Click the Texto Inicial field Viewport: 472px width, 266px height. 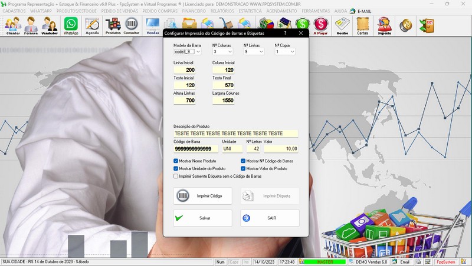tap(185, 85)
